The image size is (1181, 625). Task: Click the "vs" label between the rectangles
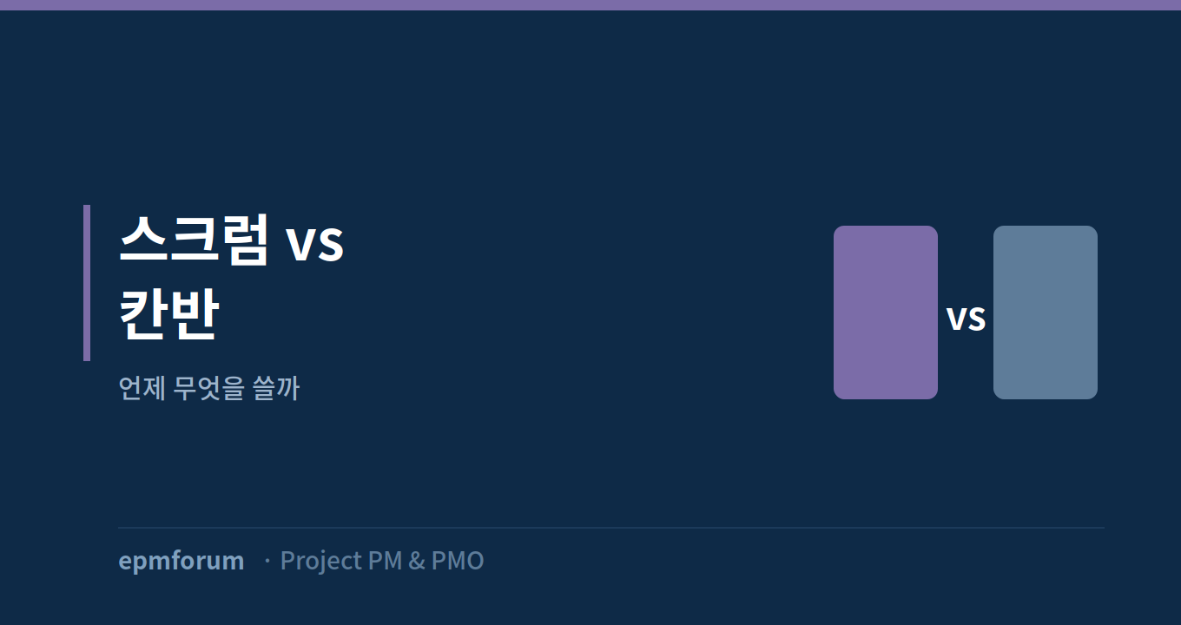point(966,319)
